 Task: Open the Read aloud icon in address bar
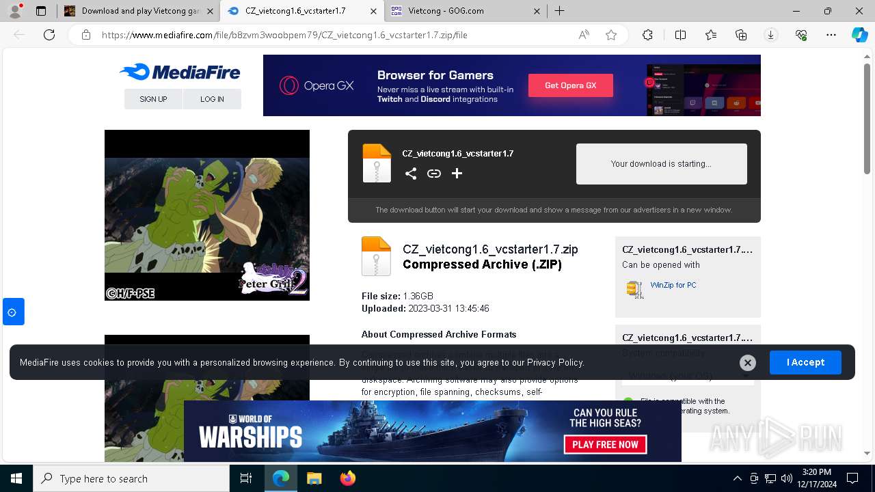pyautogui.click(x=584, y=35)
